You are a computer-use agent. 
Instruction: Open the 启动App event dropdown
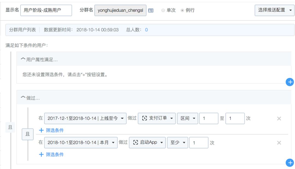(147, 143)
